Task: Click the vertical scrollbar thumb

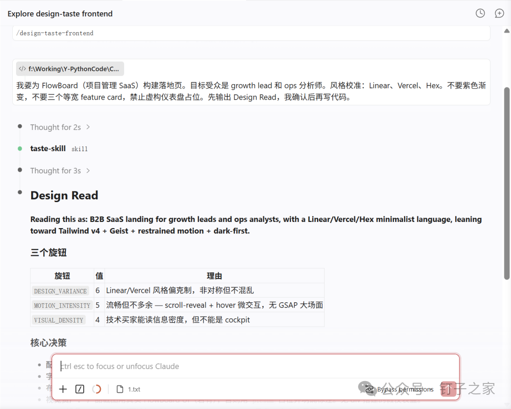Action: click(x=507, y=183)
